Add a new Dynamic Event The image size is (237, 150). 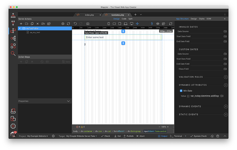tap(226, 107)
